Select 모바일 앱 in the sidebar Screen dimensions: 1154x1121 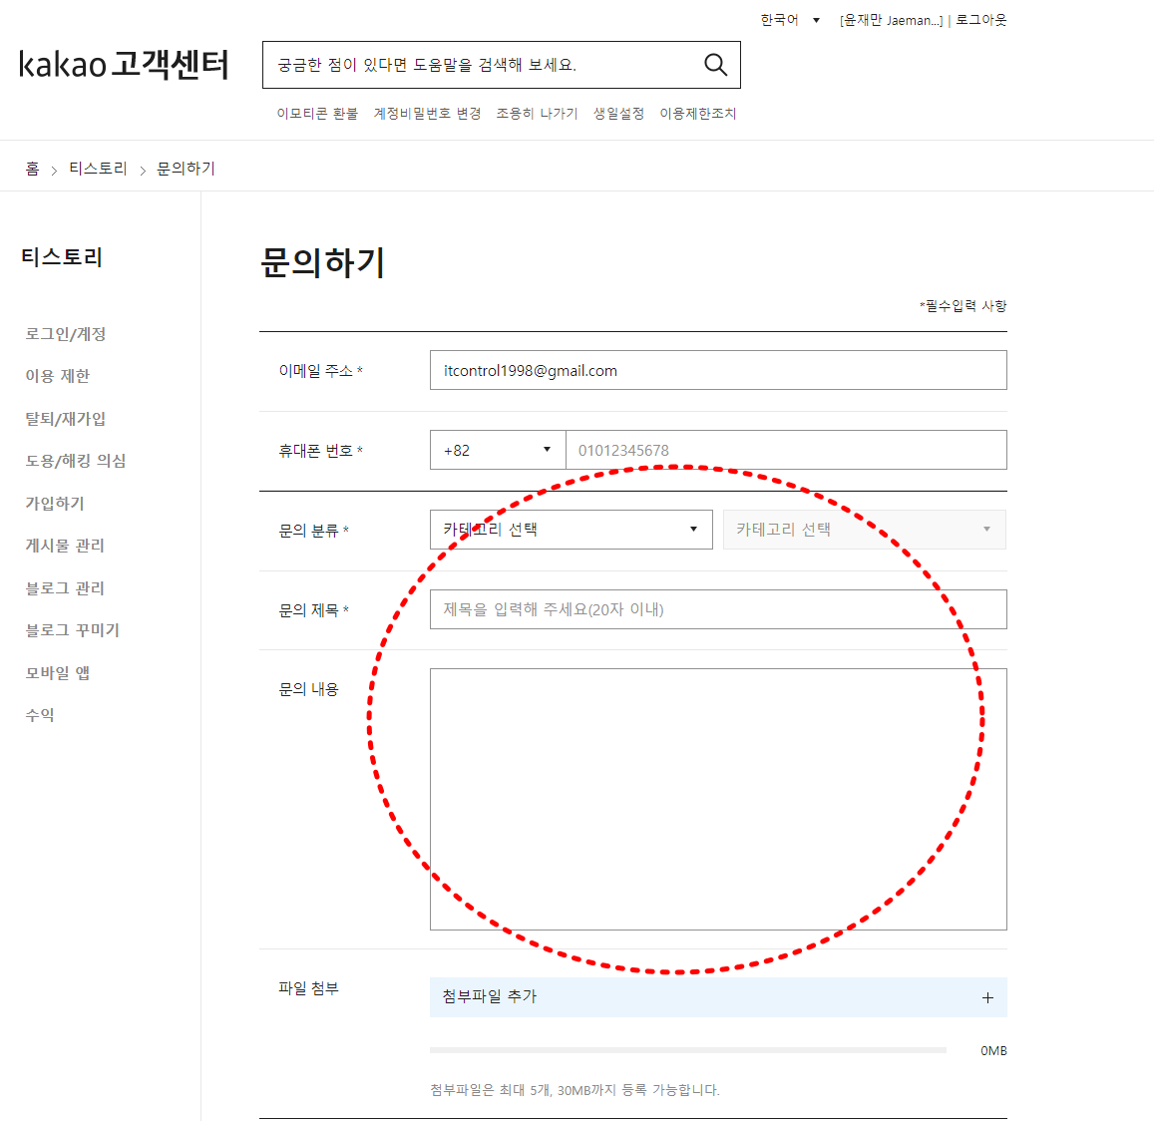(58, 673)
